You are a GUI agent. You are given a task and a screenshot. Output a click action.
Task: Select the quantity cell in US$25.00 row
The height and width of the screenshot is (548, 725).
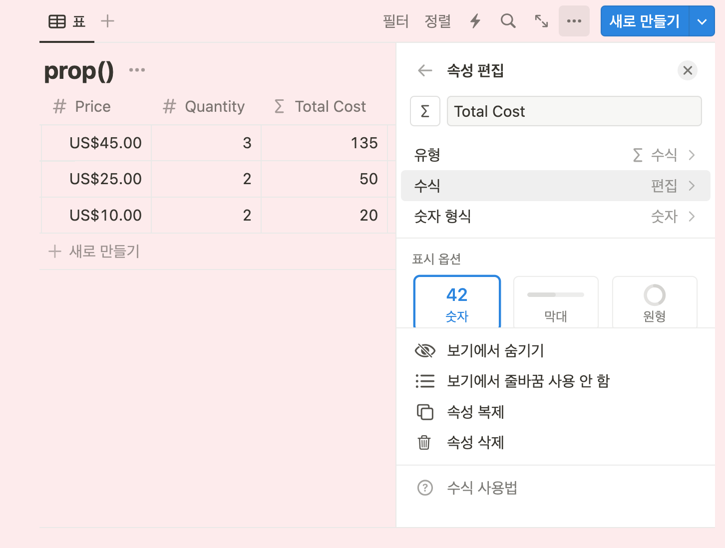pyautogui.click(x=206, y=179)
